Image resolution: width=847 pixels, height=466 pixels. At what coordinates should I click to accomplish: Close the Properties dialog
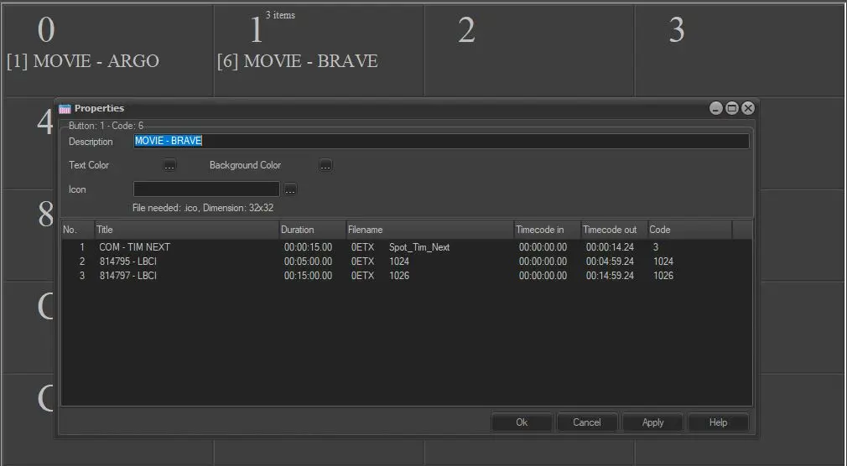point(748,108)
